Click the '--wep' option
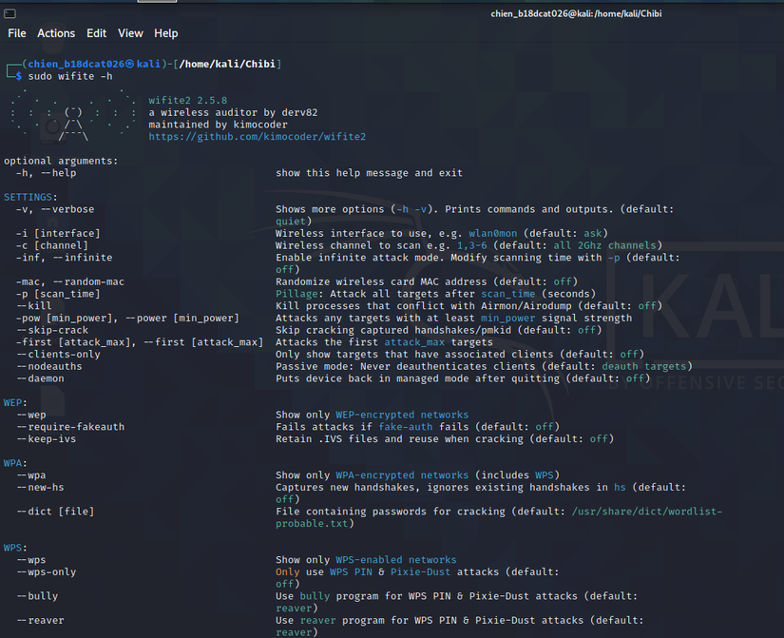The height and width of the screenshot is (638, 784). pyautogui.click(x=31, y=415)
